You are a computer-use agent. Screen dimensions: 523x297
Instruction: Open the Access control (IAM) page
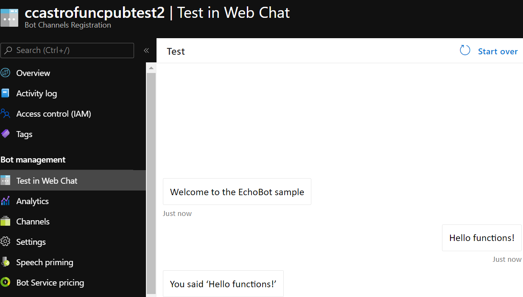53,114
